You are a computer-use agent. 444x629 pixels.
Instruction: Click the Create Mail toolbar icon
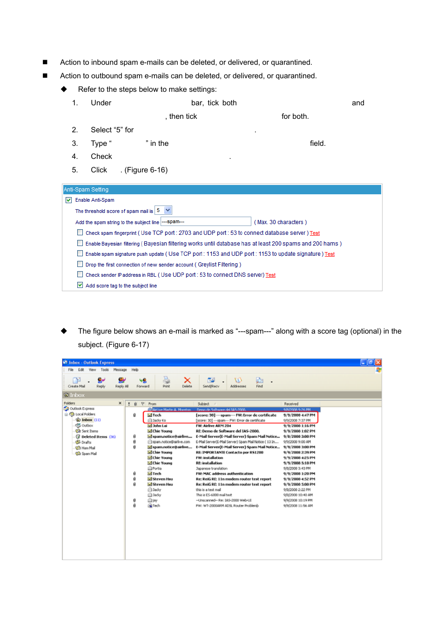point(77,382)
